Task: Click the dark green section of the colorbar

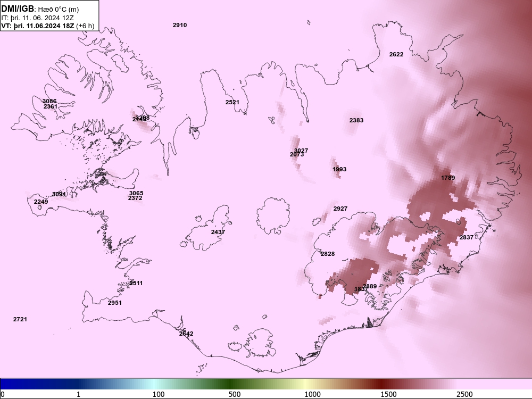Action: [x=231, y=384]
